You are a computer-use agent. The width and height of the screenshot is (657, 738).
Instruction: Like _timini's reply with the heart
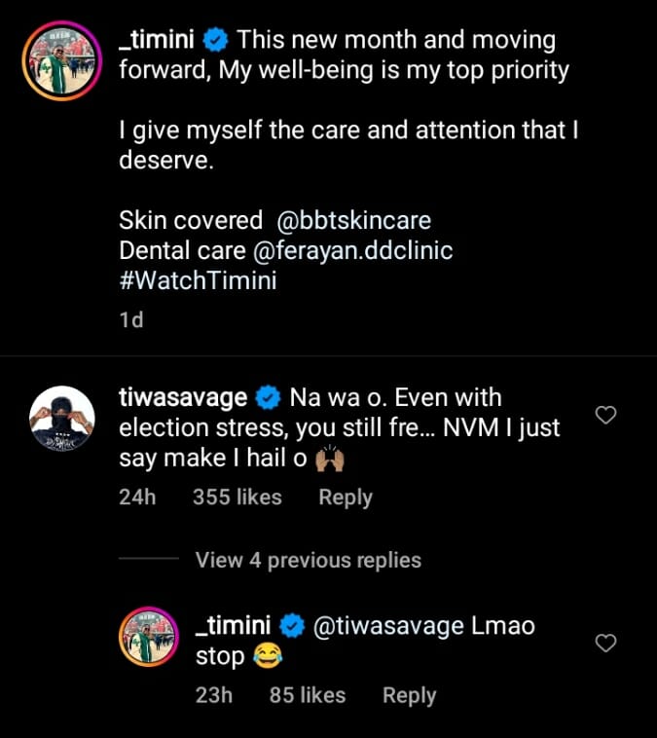[605, 643]
